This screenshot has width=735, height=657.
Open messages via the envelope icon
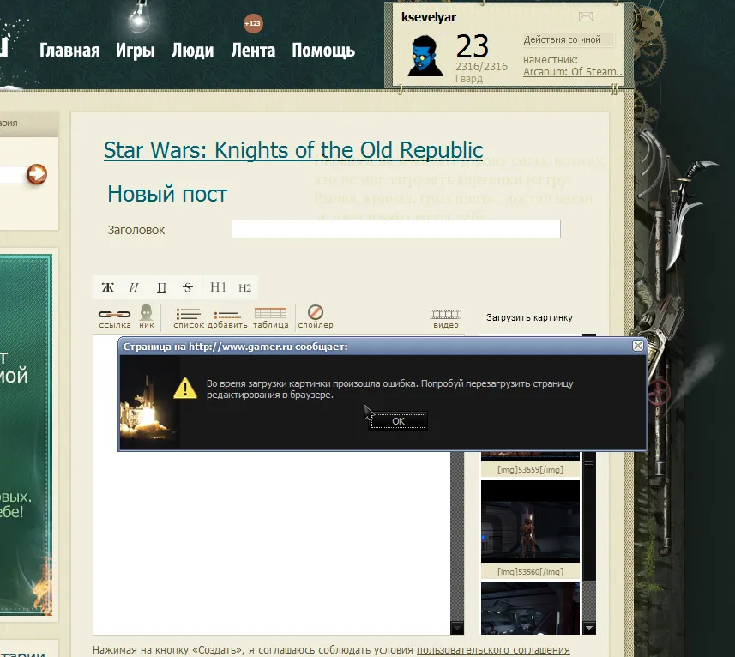pos(586,17)
